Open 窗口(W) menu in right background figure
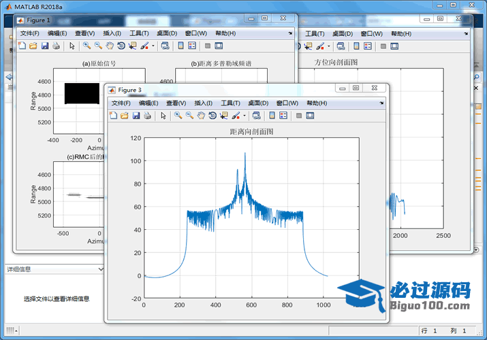 click(x=371, y=34)
